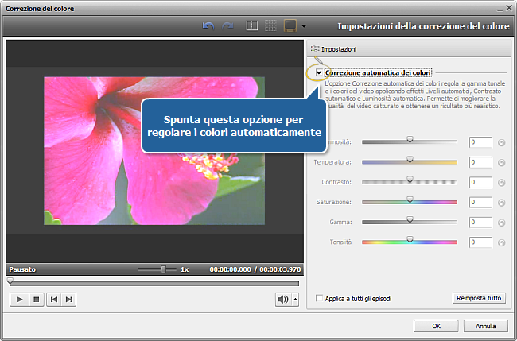This screenshot has height=341, width=517.
Task: Uncheck Correzione automatica dei colori
Action: click(x=320, y=73)
